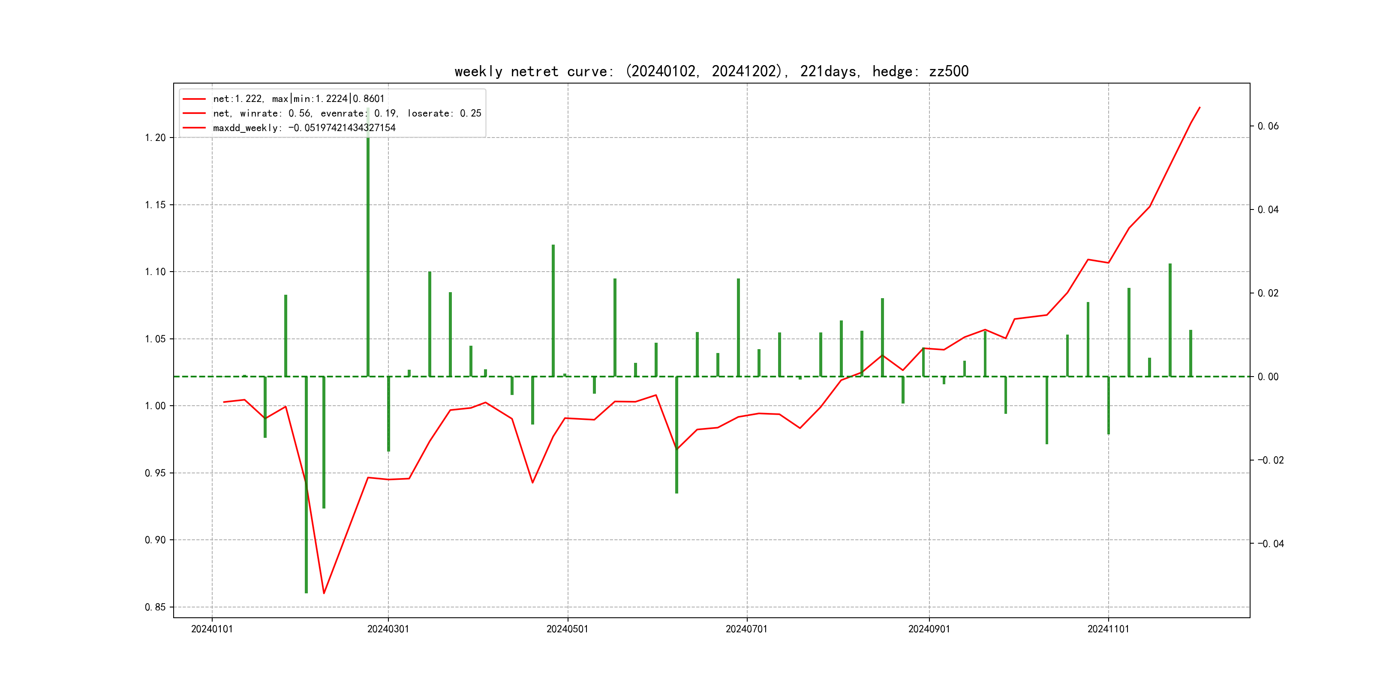Click x-axis label 20240301

coord(388,629)
